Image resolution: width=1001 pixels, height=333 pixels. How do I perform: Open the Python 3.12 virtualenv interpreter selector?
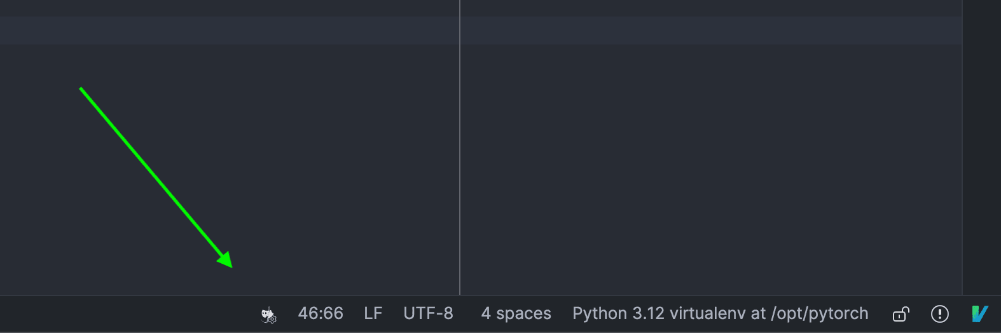coord(720,314)
